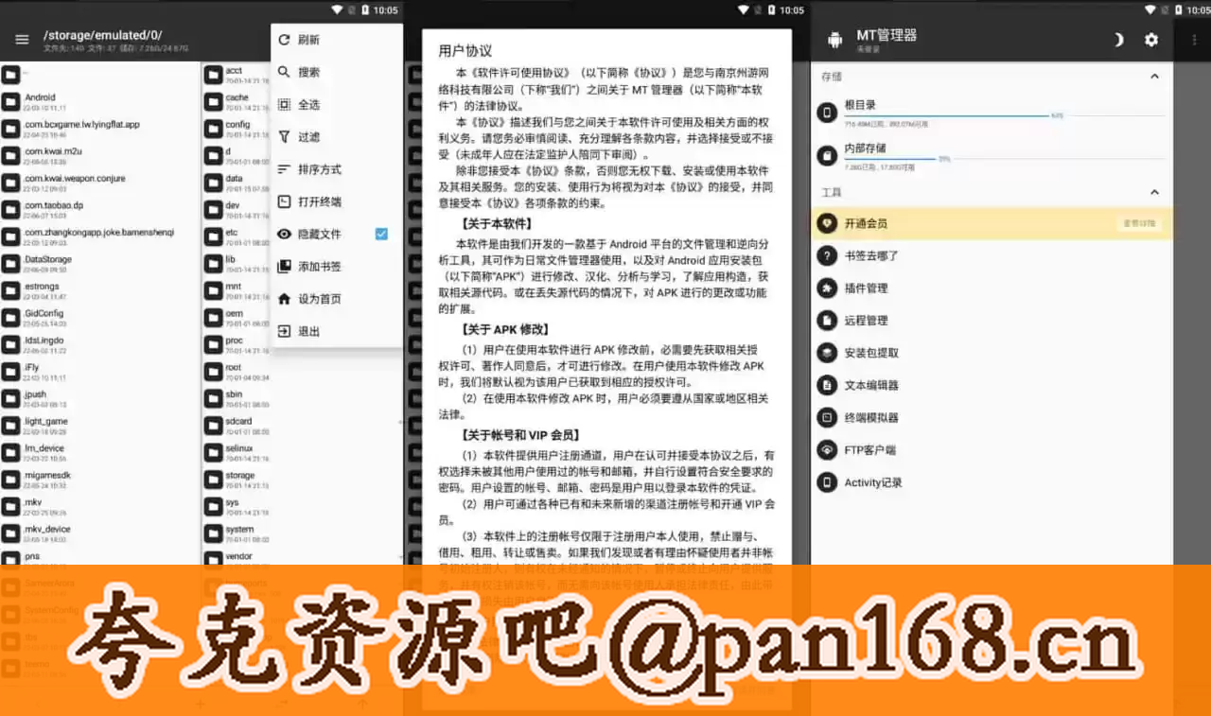Click the 安装包提取 box icon
Screen dimensions: 1211x716
click(x=828, y=353)
